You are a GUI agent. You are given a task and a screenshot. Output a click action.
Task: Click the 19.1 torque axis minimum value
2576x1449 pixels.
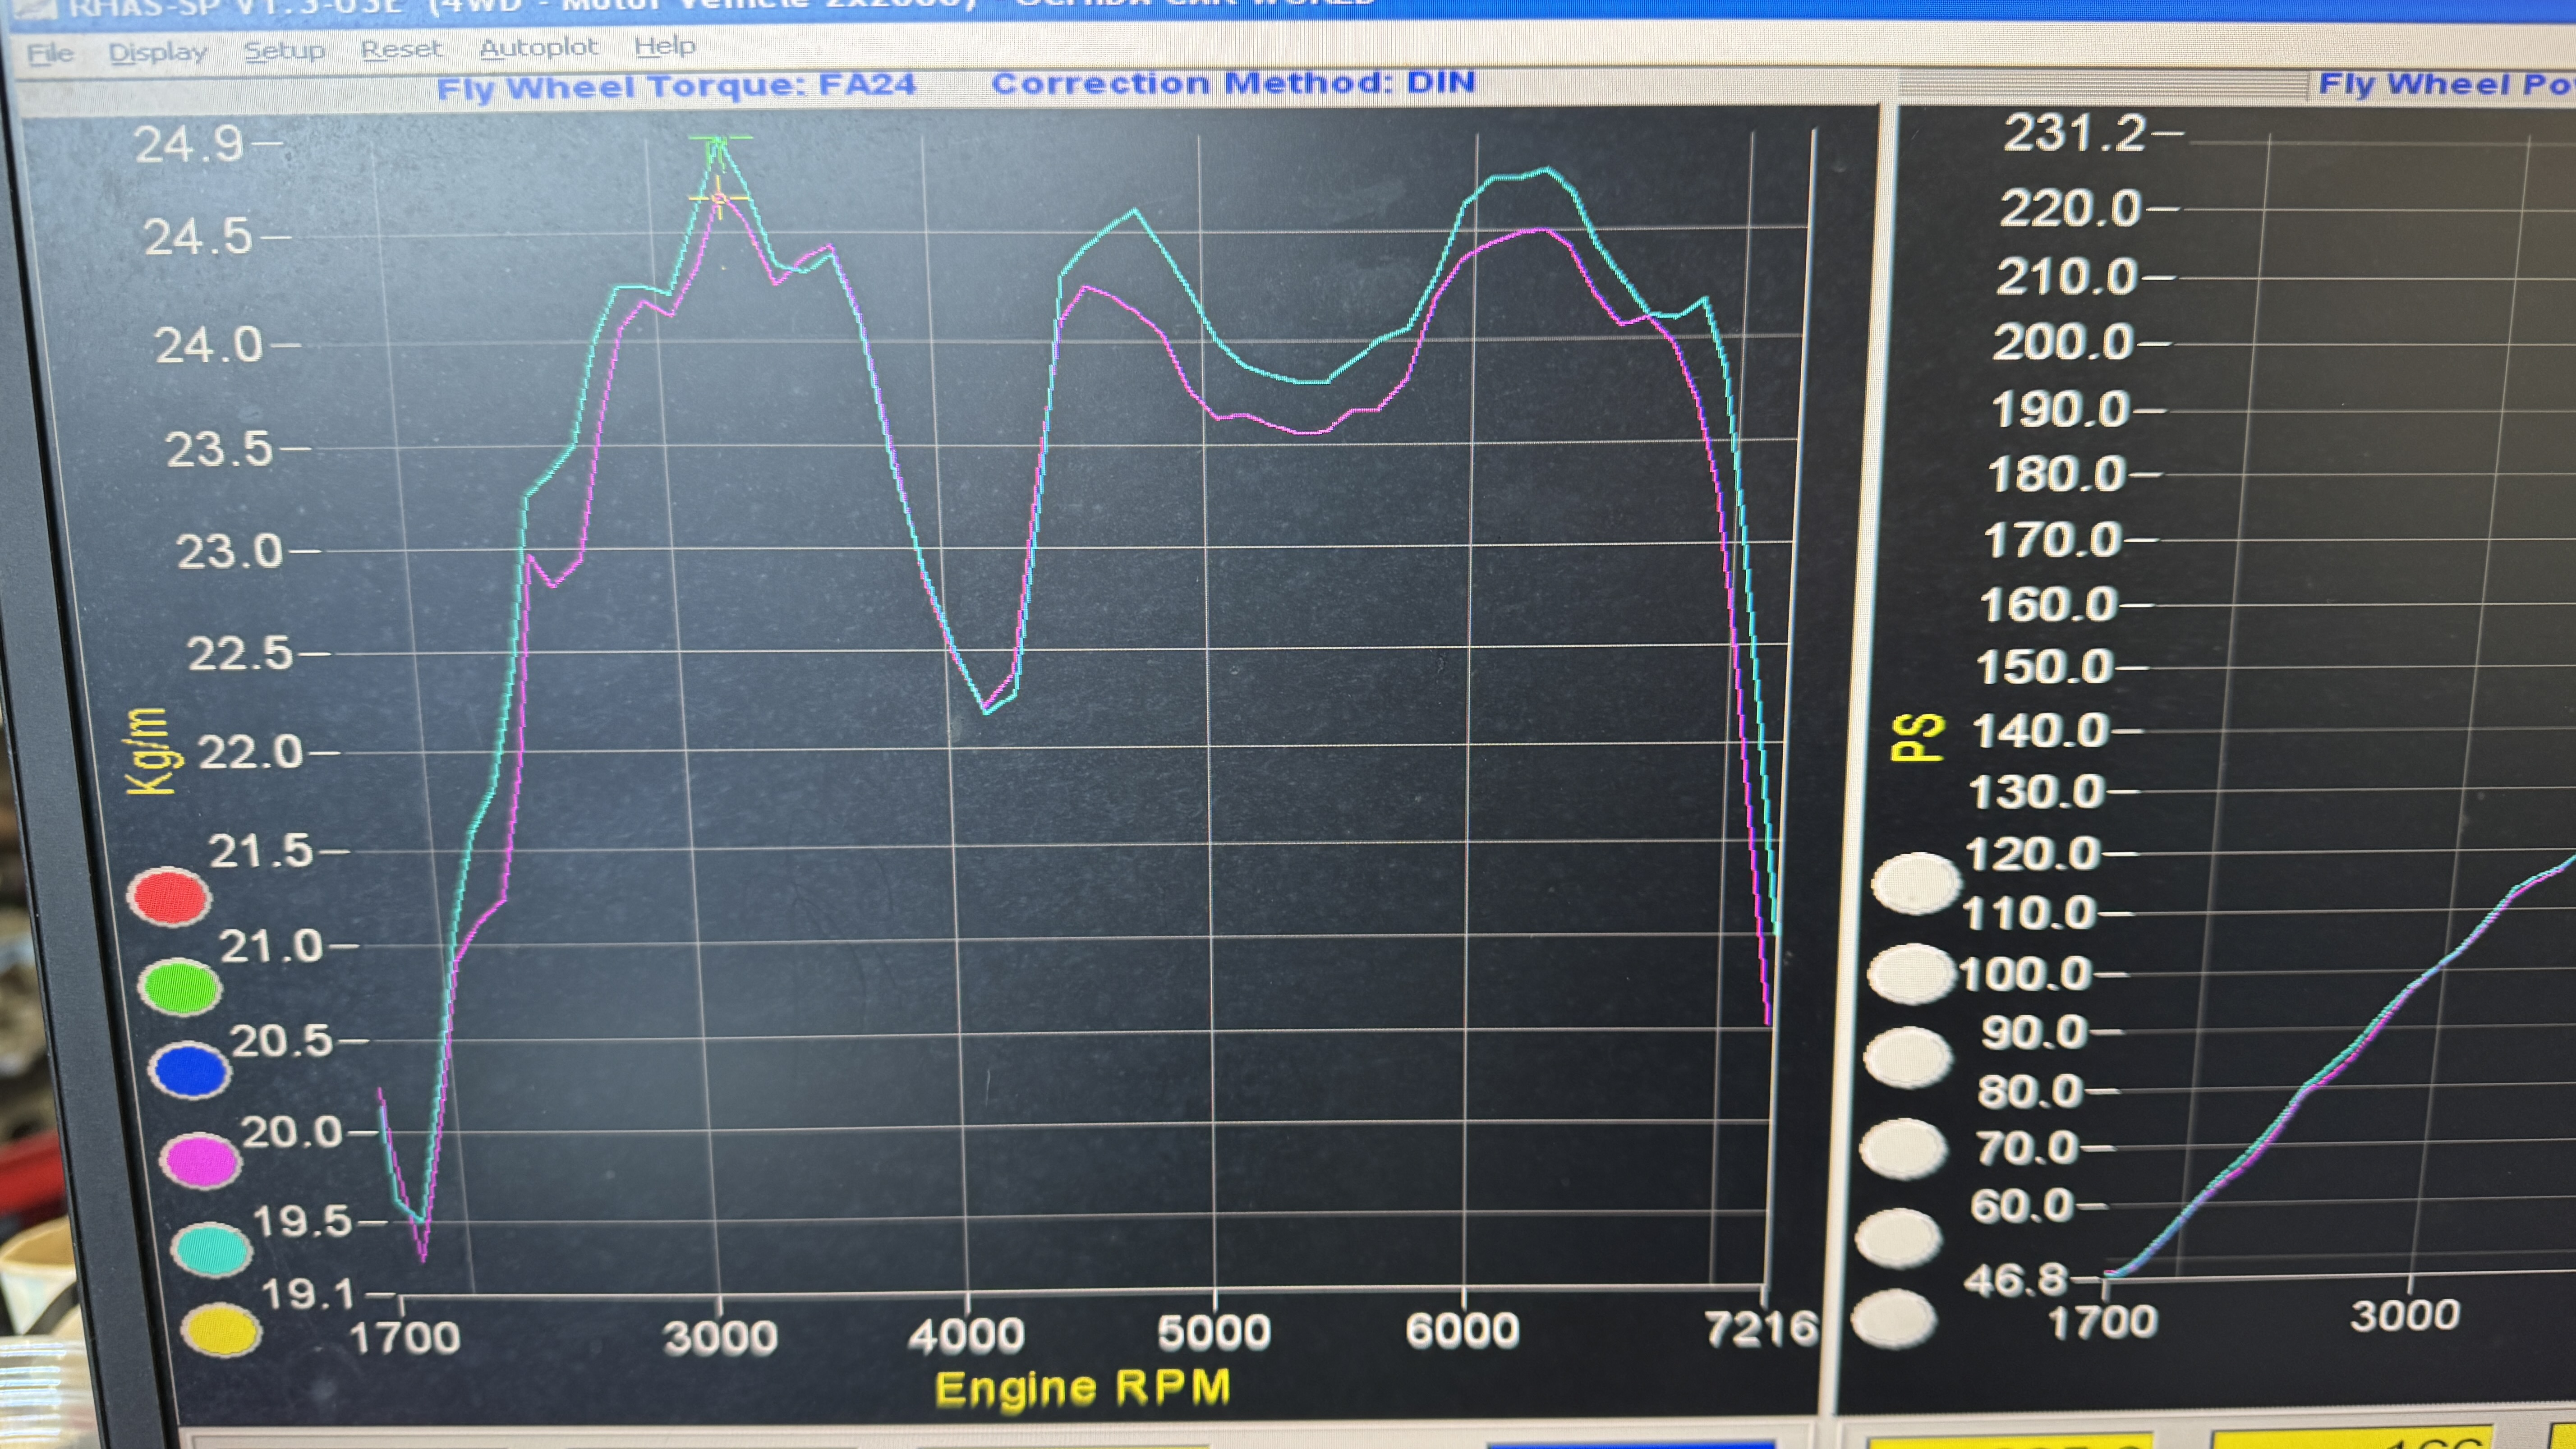[x=308, y=1294]
